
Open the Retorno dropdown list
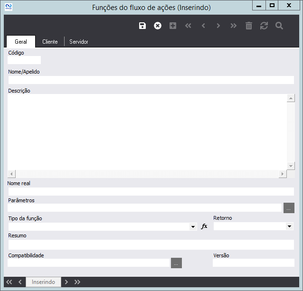coord(290,227)
